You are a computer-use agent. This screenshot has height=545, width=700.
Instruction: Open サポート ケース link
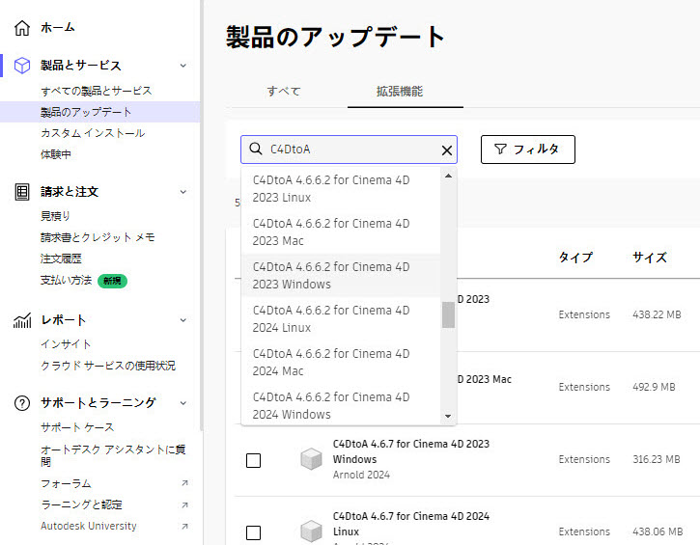[77, 427]
